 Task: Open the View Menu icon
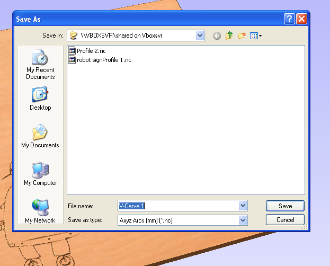tap(256, 36)
